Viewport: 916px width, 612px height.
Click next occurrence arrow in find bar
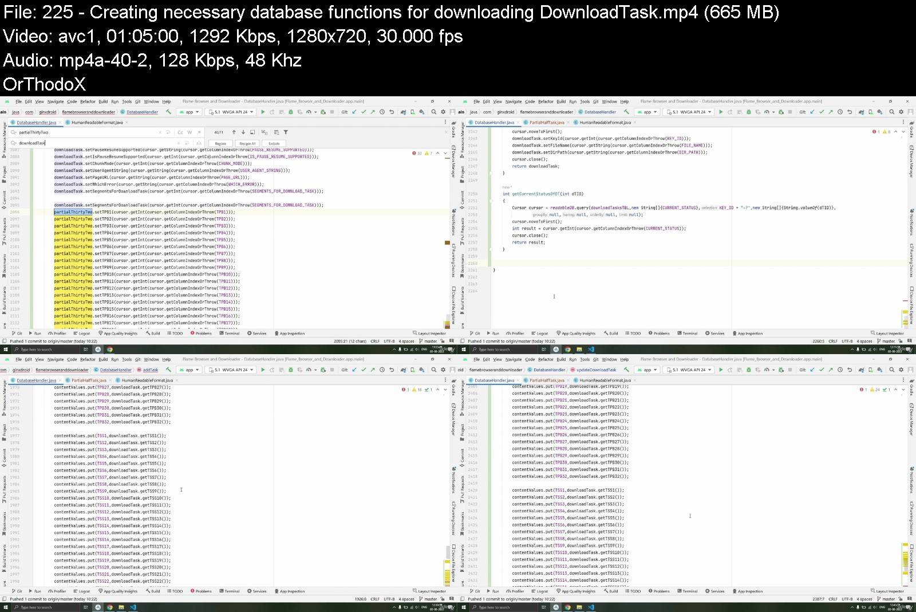click(243, 132)
